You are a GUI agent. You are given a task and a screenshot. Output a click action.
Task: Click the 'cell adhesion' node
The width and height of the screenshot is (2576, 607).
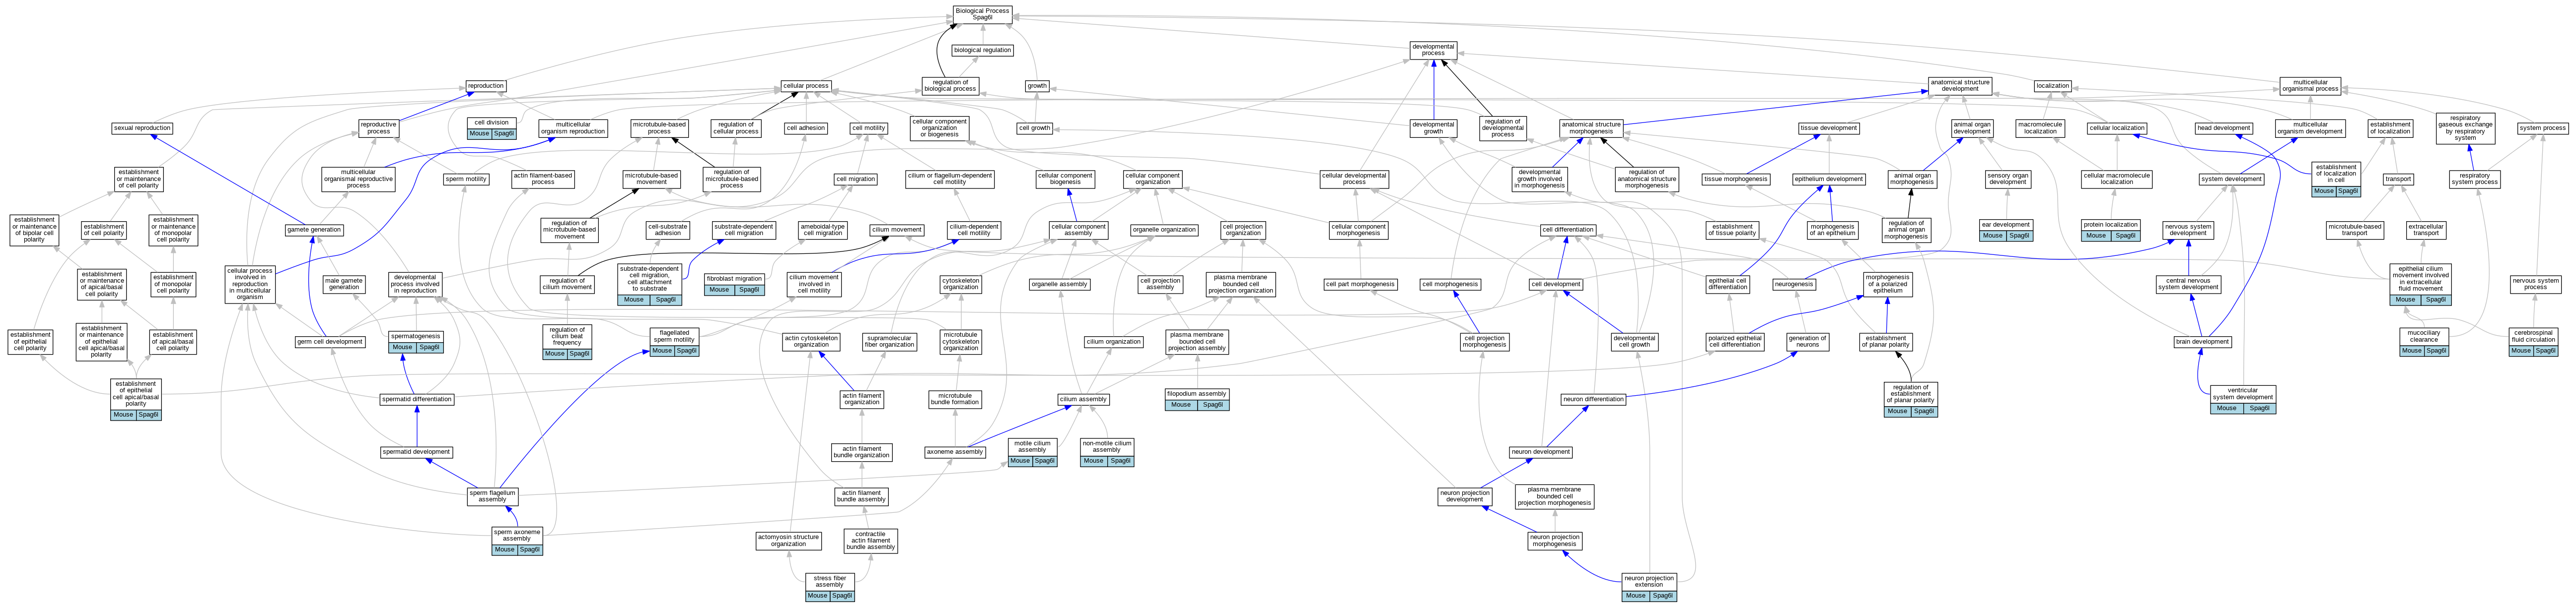coord(806,128)
